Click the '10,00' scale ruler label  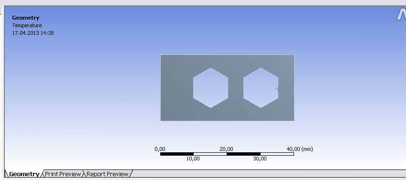pos(193,159)
